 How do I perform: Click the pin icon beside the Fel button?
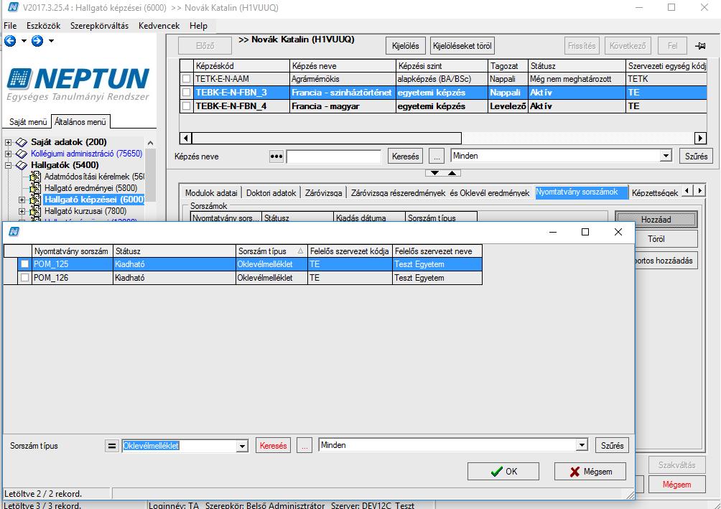point(700,46)
